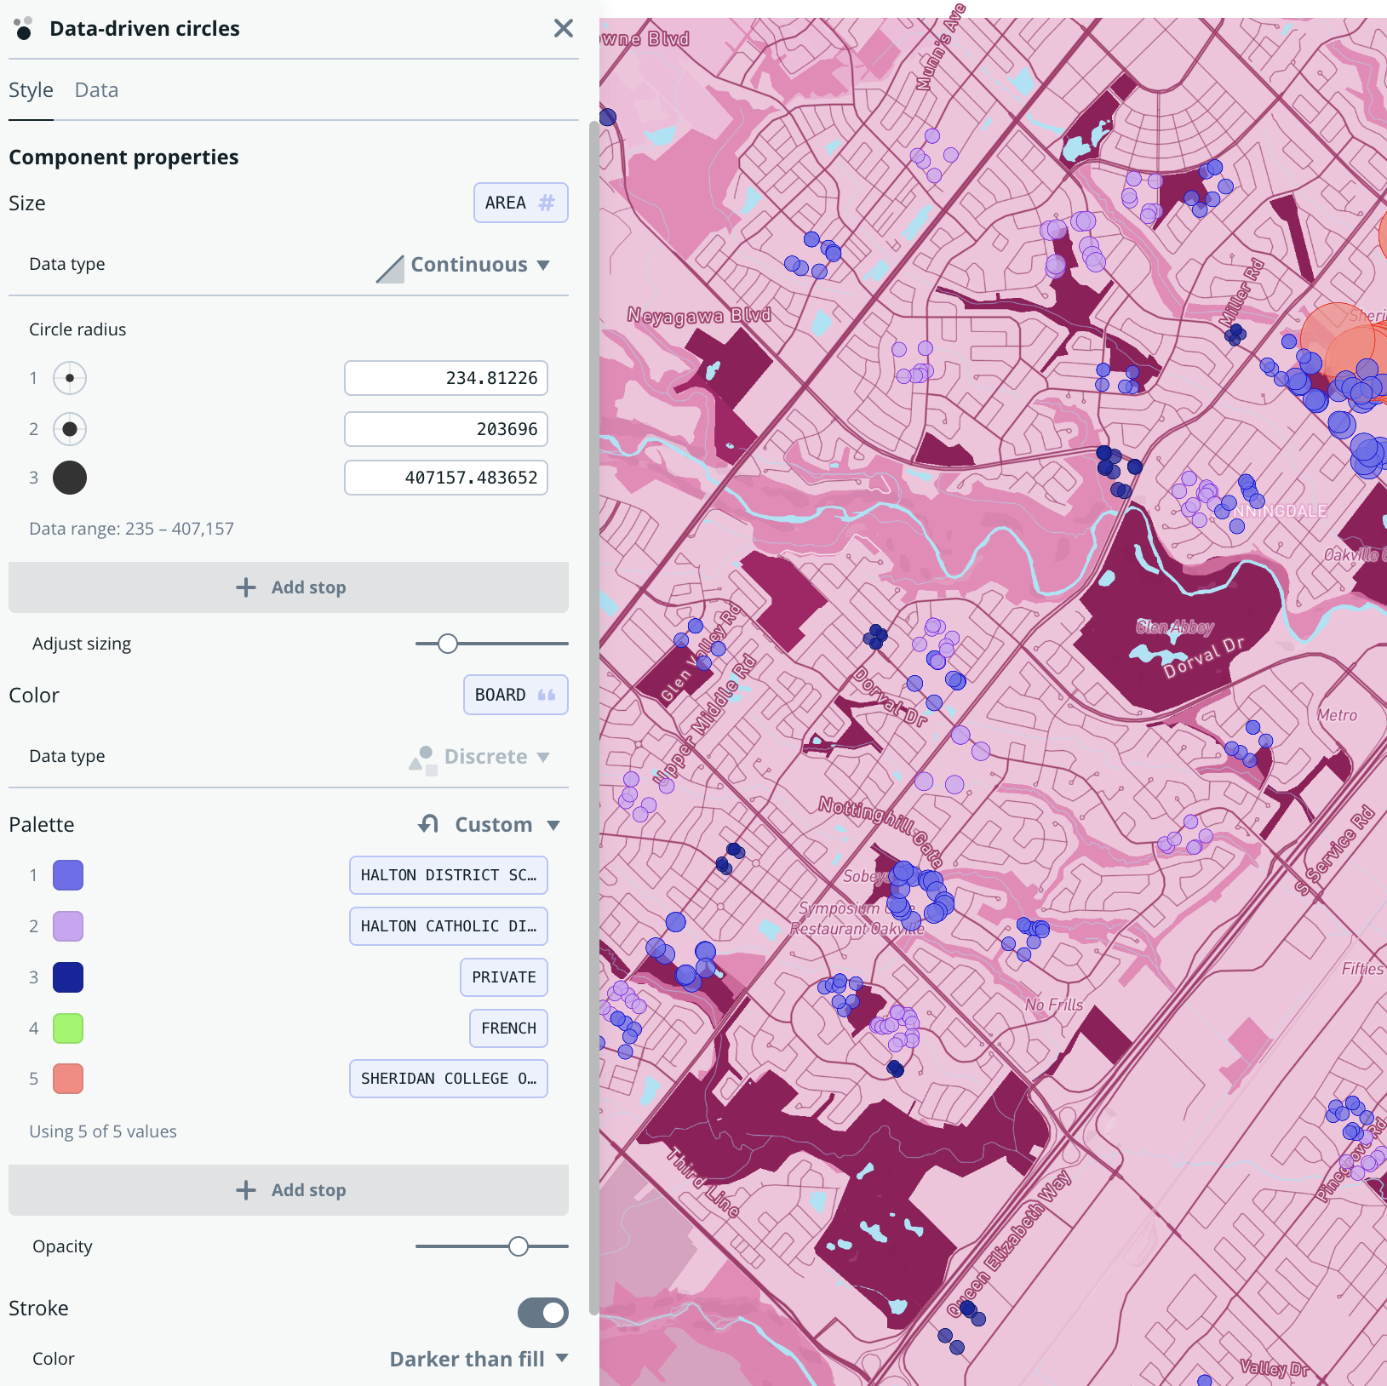Image resolution: width=1387 pixels, height=1386 pixels.
Task: Click the largest circle radius stop icon
Action: (70, 478)
